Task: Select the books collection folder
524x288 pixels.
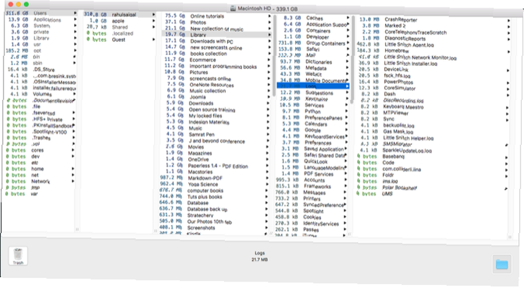Action: coord(216,53)
